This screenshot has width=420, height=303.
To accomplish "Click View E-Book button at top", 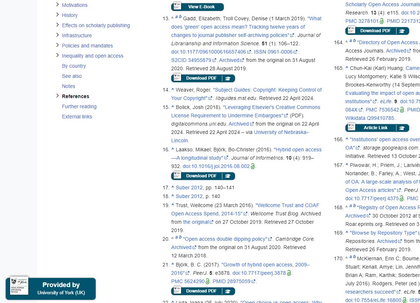I will (197, 7).
